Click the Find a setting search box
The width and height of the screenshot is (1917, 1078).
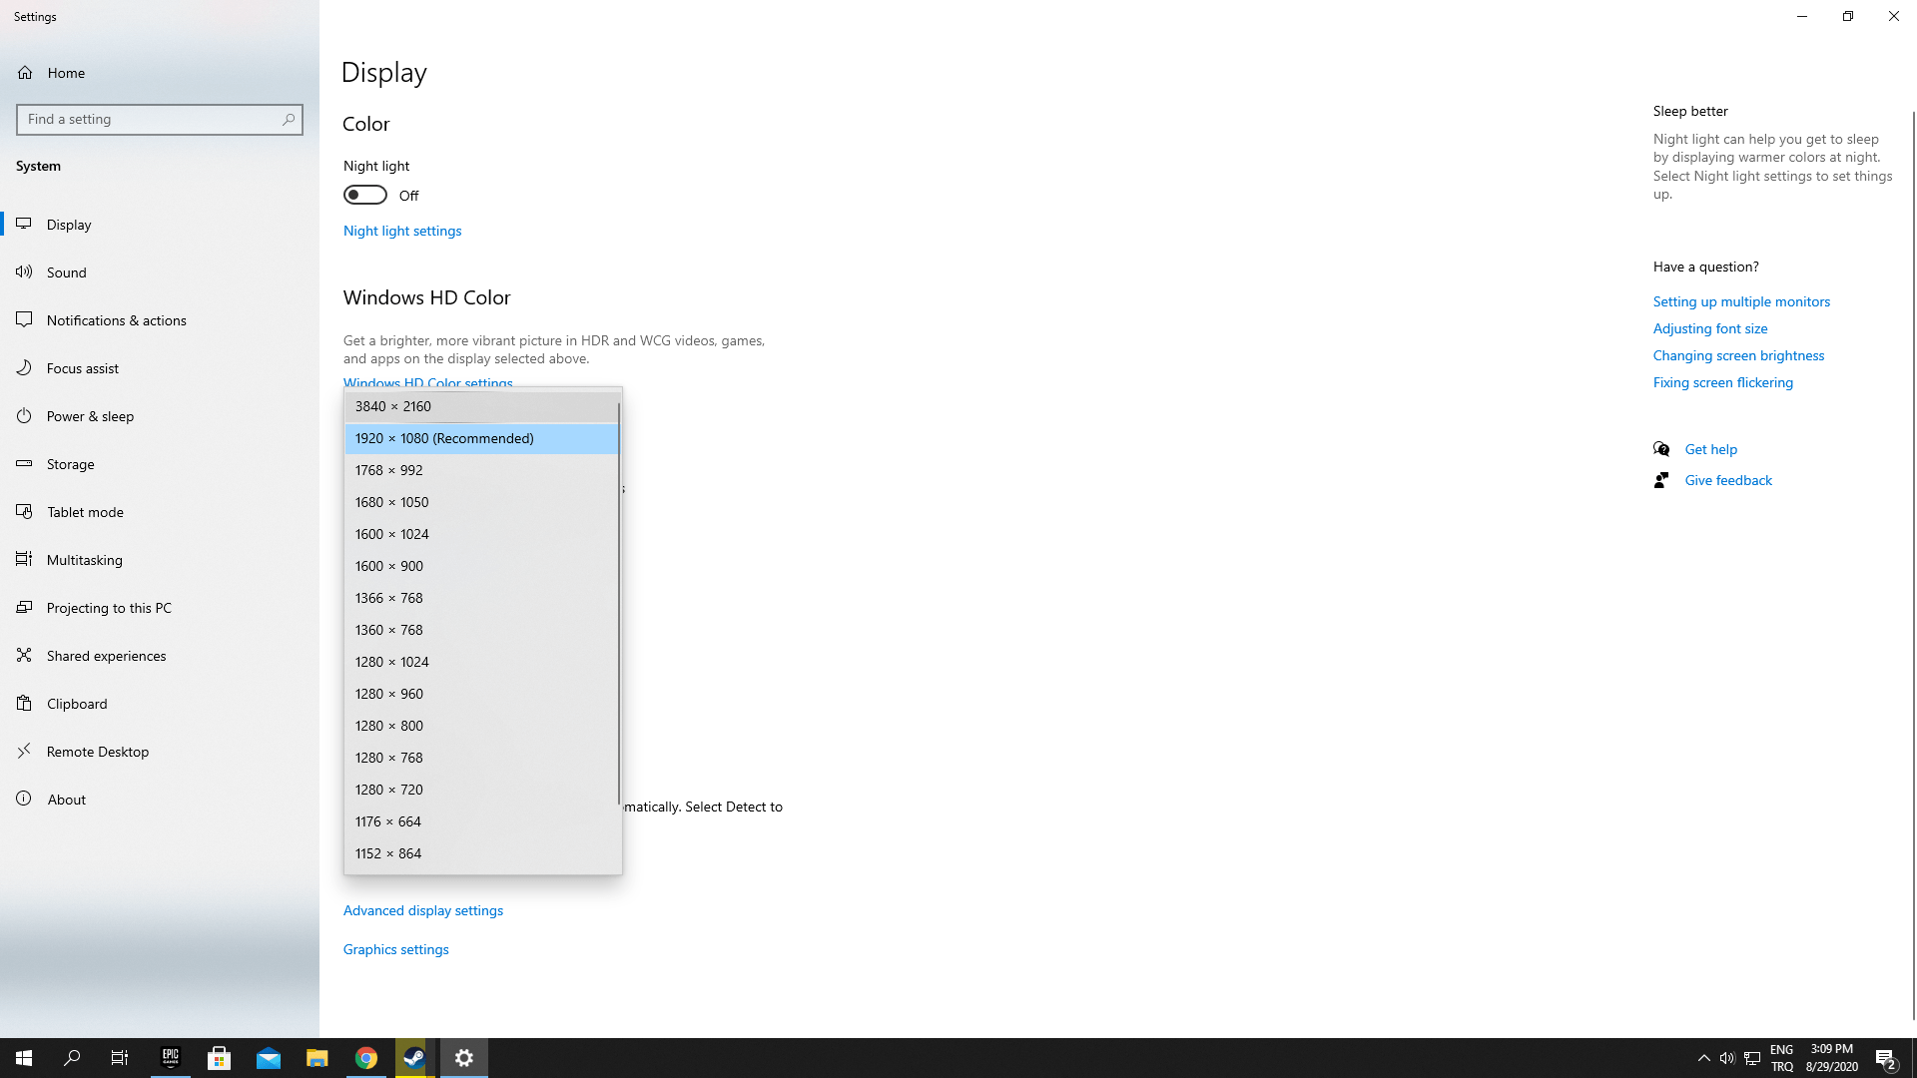pyautogui.click(x=150, y=120)
